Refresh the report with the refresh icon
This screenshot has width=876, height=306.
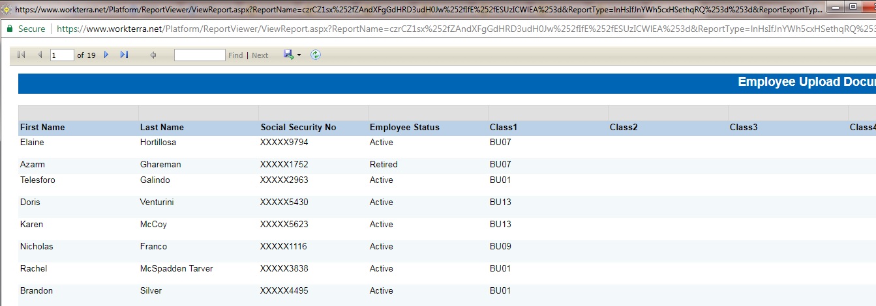click(x=316, y=55)
